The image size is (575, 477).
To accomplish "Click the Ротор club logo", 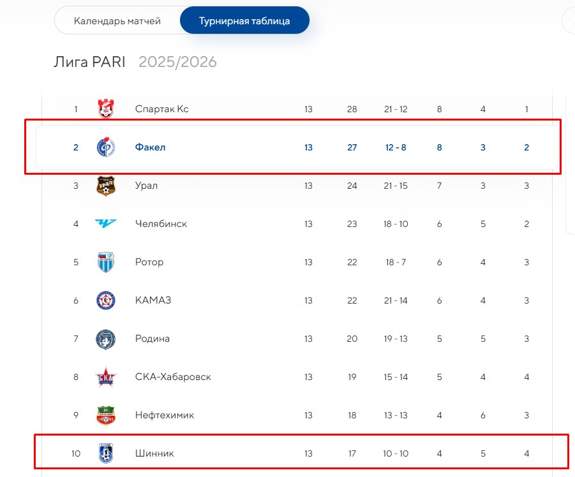I will pos(105,262).
